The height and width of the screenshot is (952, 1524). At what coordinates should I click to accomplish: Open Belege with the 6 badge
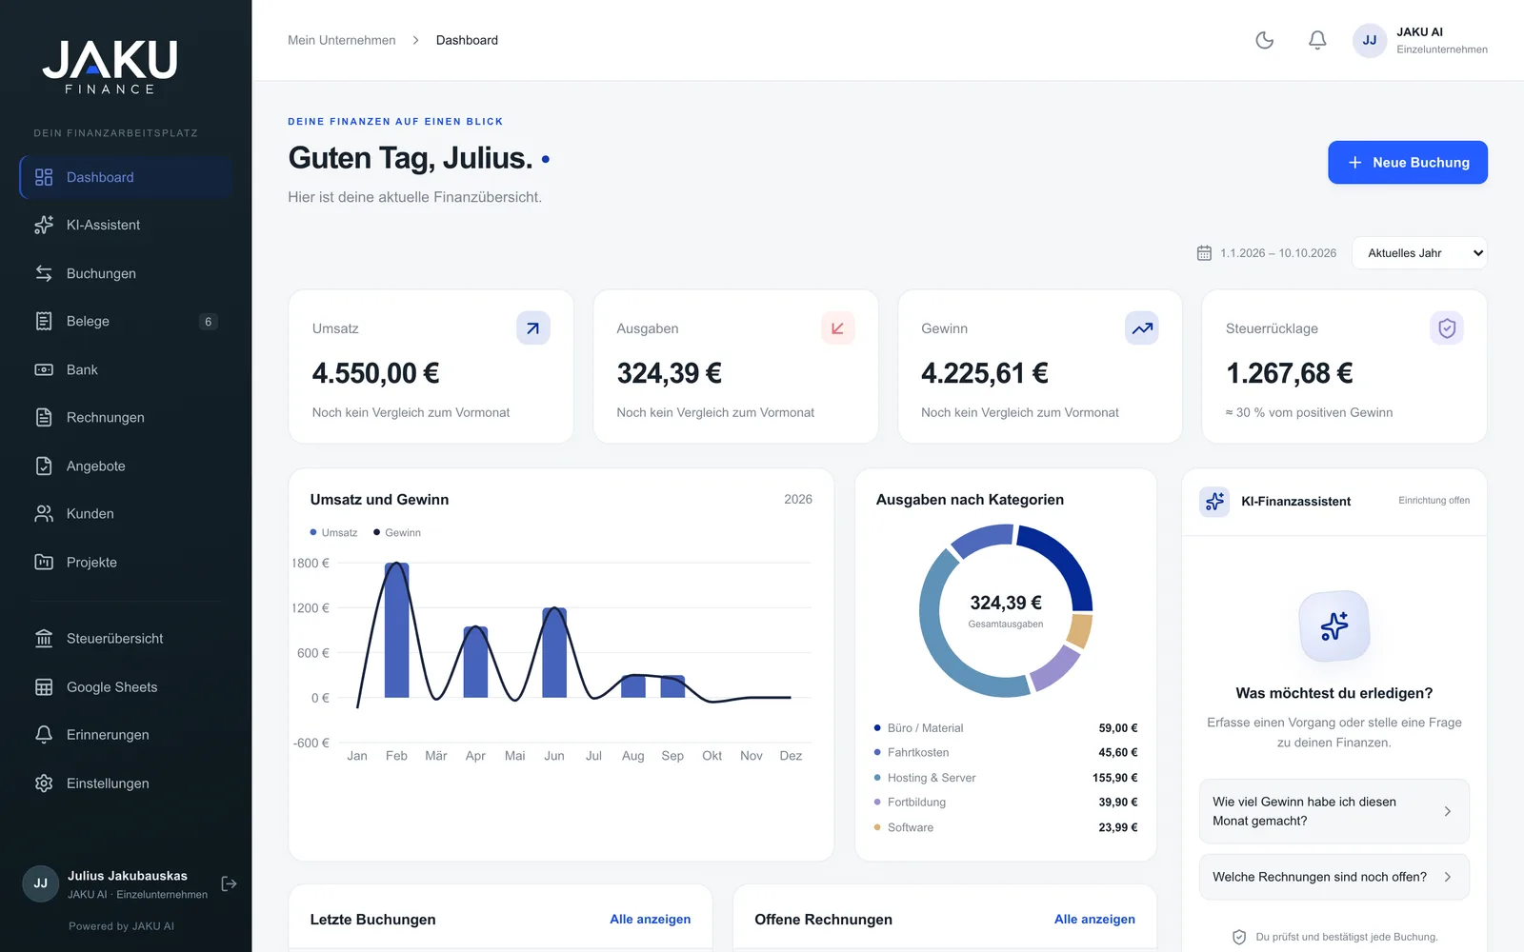coord(126,321)
